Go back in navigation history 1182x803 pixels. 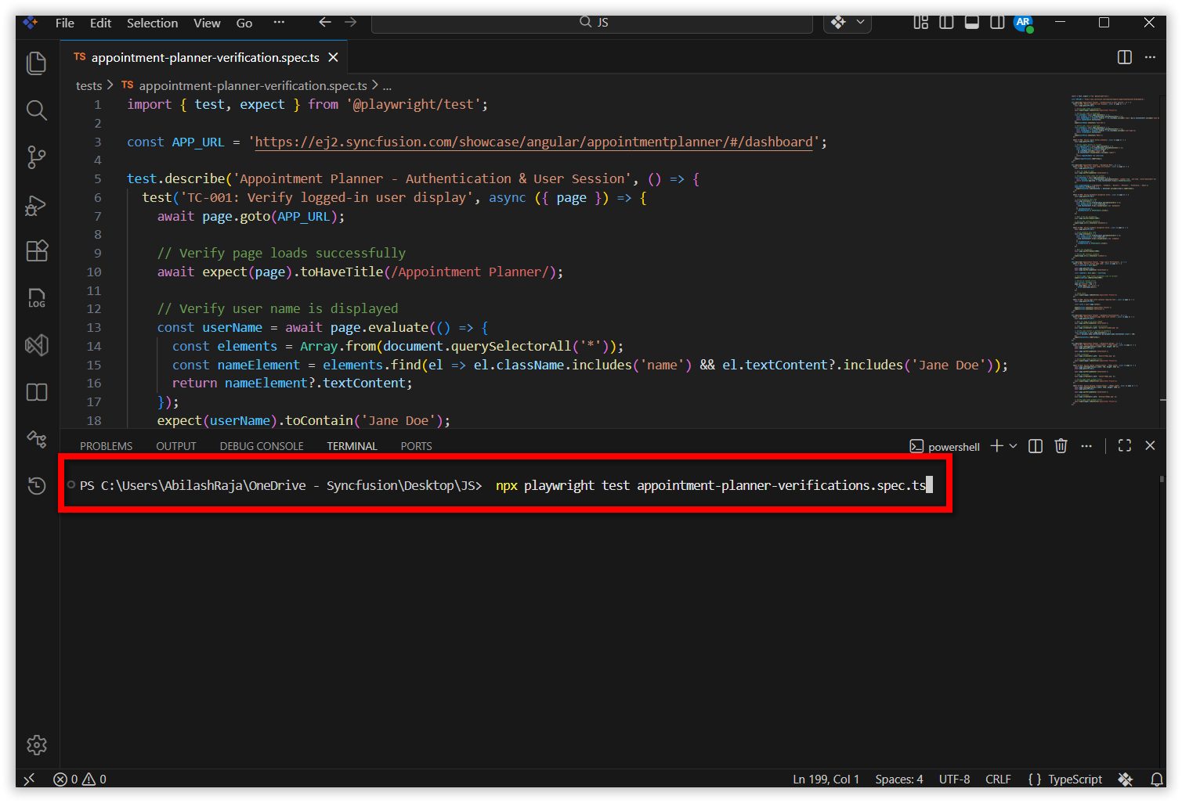pyautogui.click(x=325, y=23)
